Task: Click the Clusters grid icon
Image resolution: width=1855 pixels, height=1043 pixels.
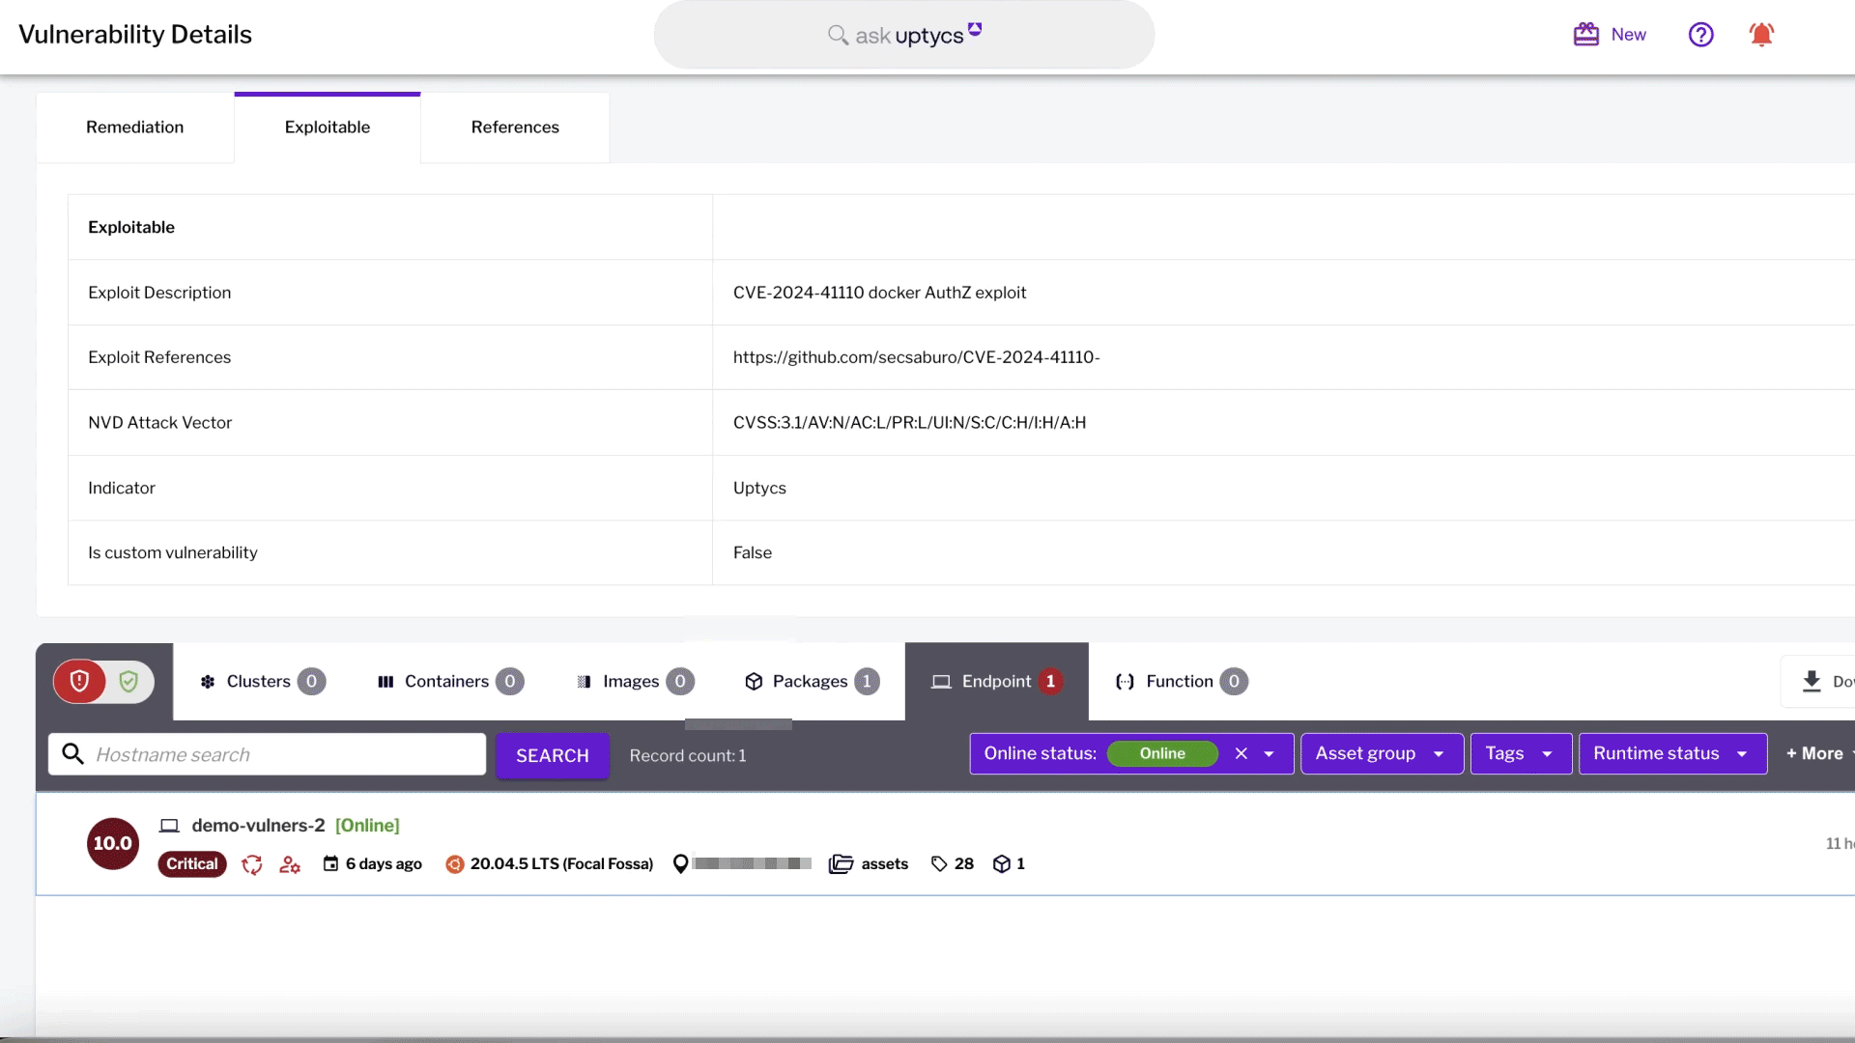Action: coord(208,681)
